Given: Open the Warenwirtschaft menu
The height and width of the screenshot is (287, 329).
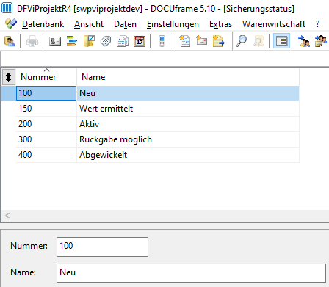Looking at the screenshot, I should point(274,24).
